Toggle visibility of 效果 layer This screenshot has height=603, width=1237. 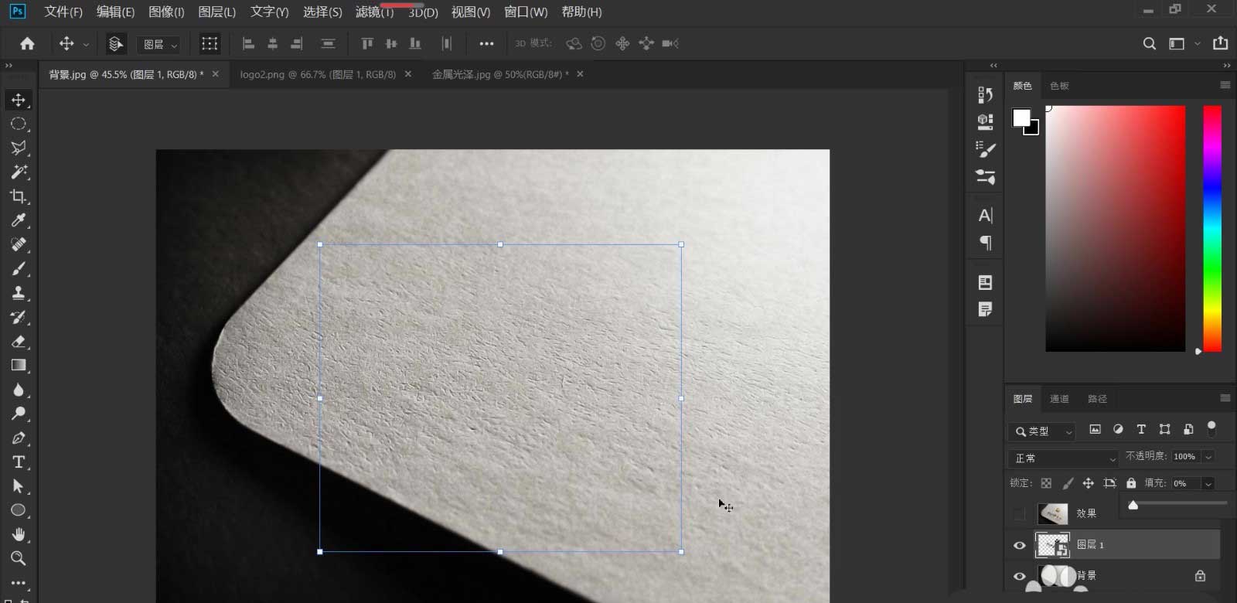[1019, 513]
